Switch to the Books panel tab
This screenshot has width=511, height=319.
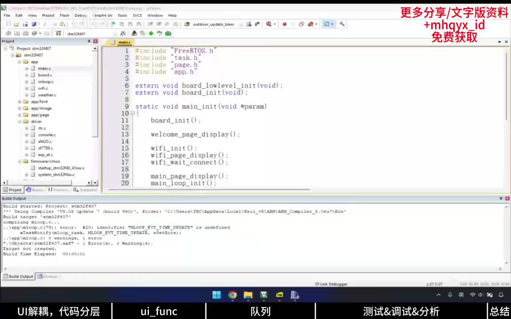[35, 190]
